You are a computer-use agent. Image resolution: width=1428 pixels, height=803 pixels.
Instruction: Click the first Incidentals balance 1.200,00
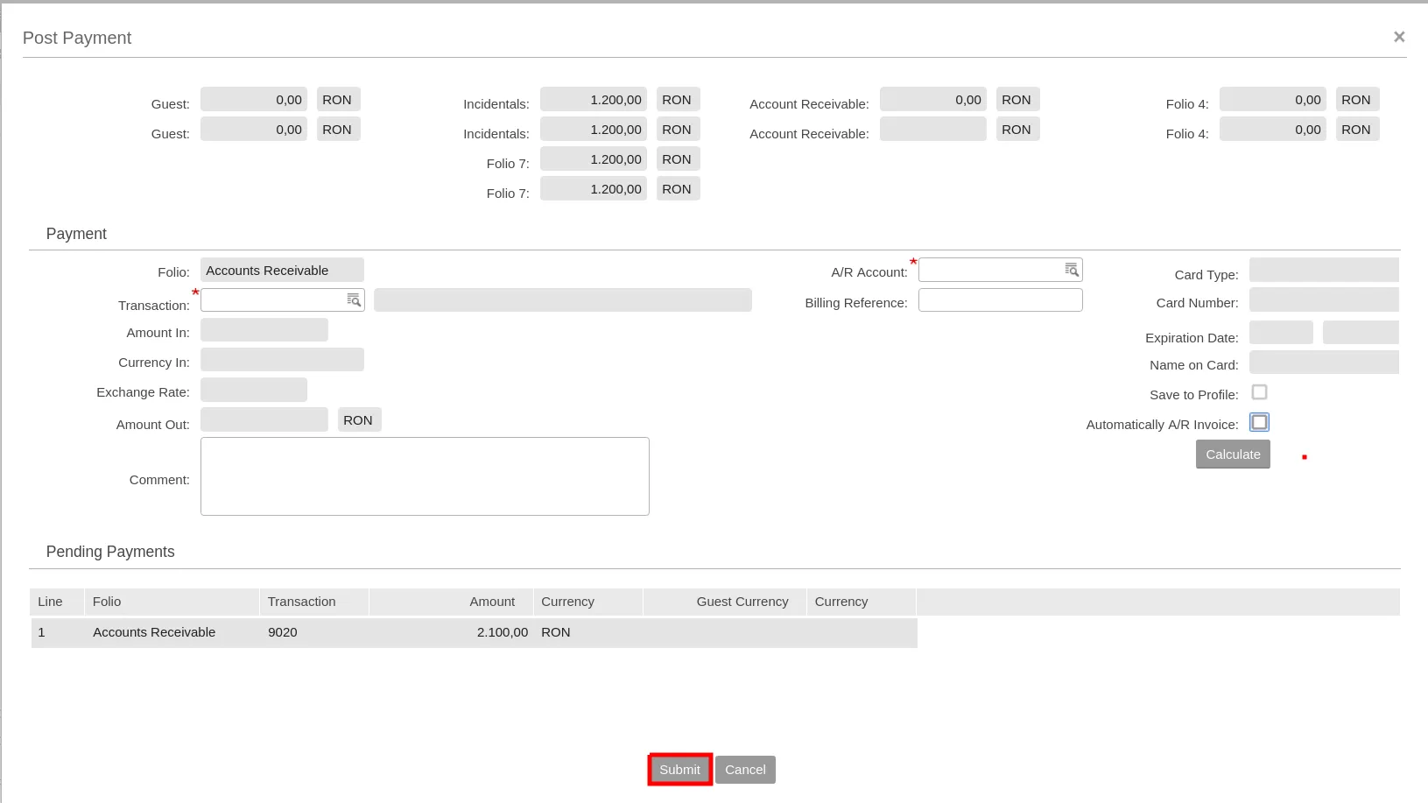(x=594, y=100)
